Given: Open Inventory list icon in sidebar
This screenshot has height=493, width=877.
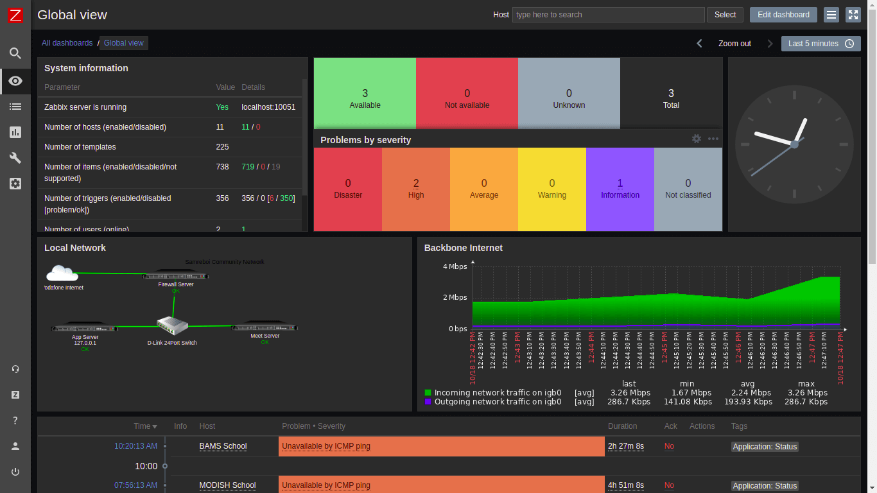Looking at the screenshot, I should coord(15,107).
